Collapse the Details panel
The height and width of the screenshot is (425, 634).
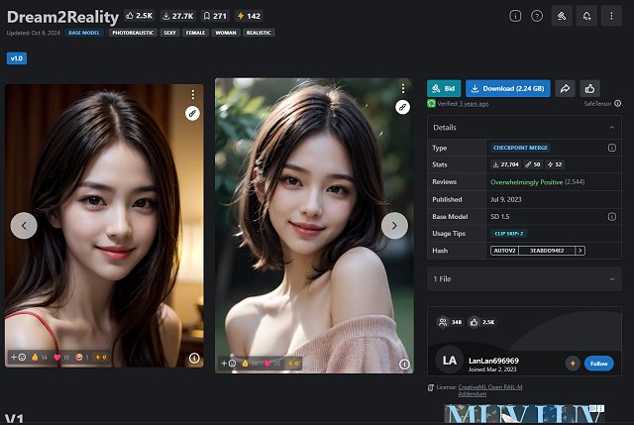[611, 127]
